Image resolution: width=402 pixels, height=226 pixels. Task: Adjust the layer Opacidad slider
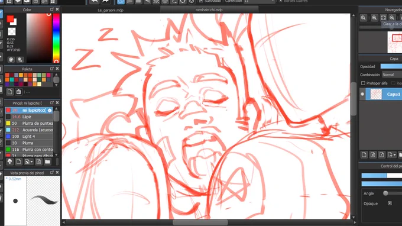click(391, 66)
